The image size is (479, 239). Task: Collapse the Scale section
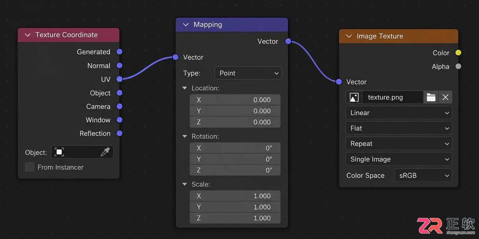[x=185, y=184]
